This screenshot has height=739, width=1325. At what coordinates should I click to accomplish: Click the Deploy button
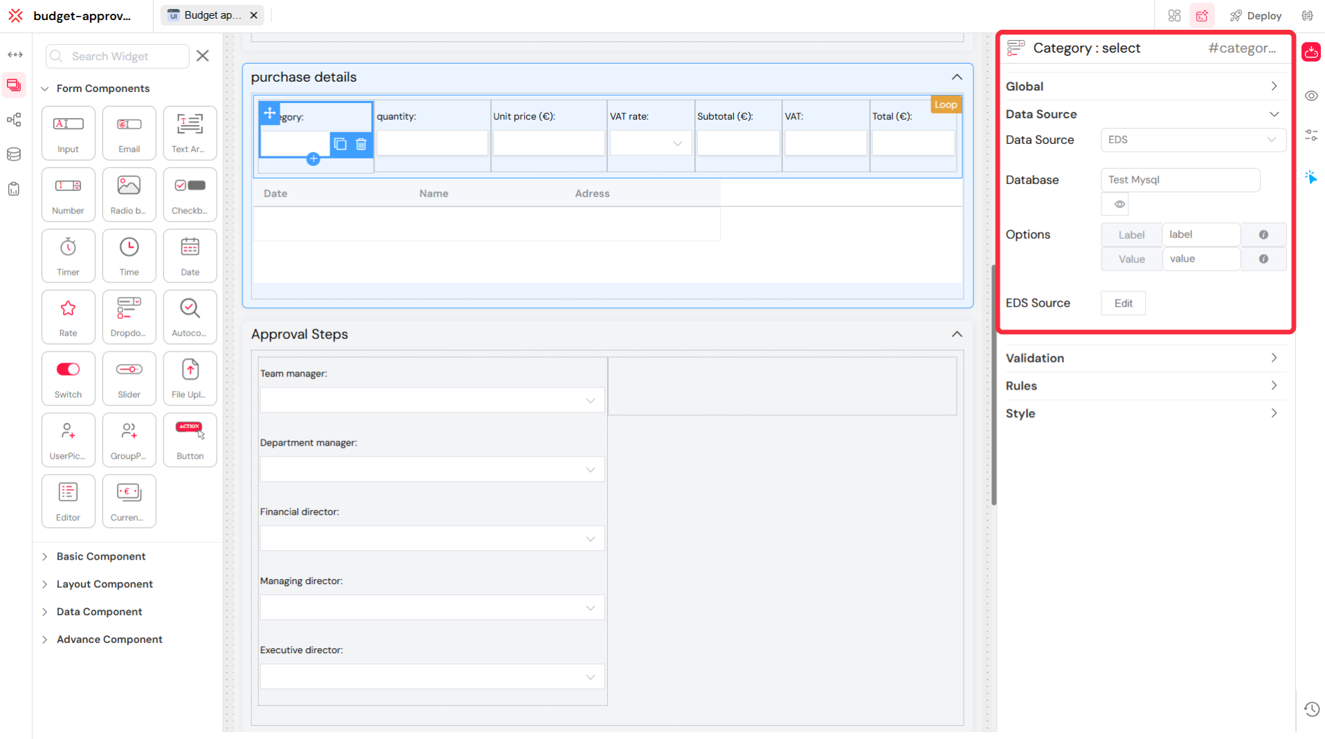pyautogui.click(x=1256, y=15)
